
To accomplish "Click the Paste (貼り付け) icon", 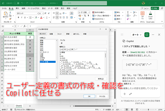I will click(5, 14).
